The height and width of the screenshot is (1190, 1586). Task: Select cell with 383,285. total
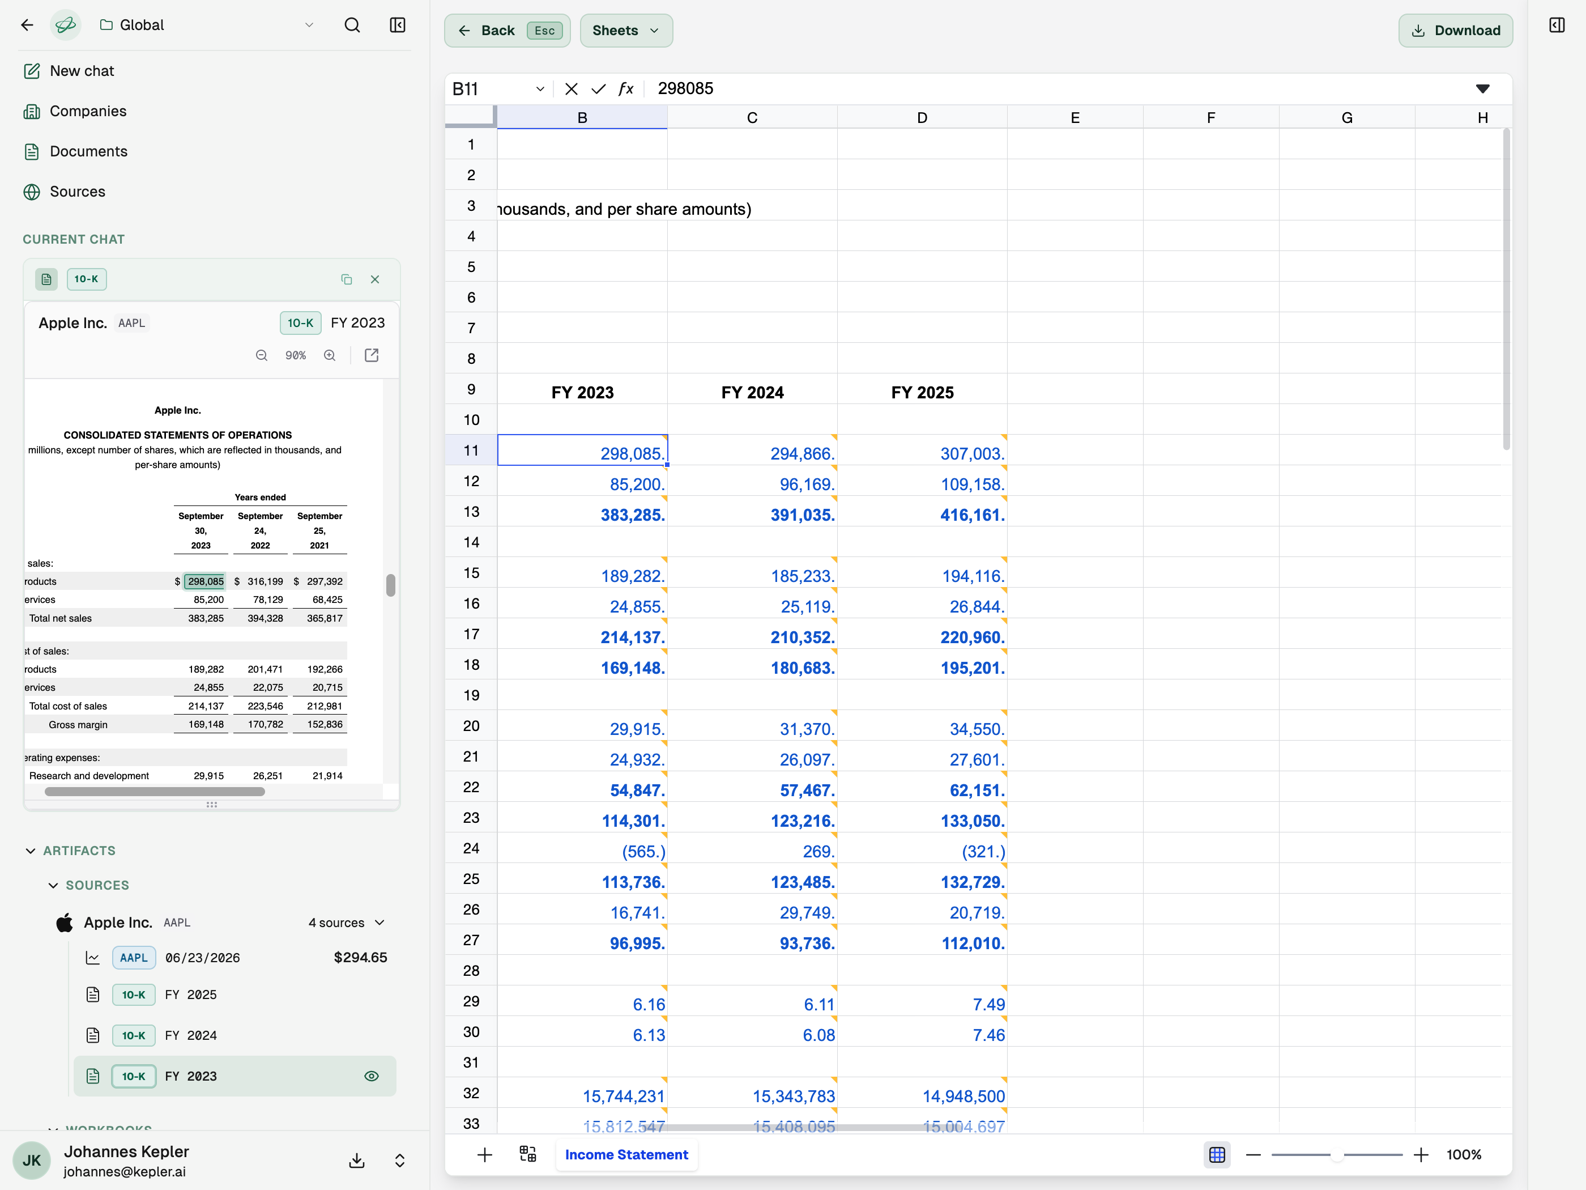[x=582, y=512]
